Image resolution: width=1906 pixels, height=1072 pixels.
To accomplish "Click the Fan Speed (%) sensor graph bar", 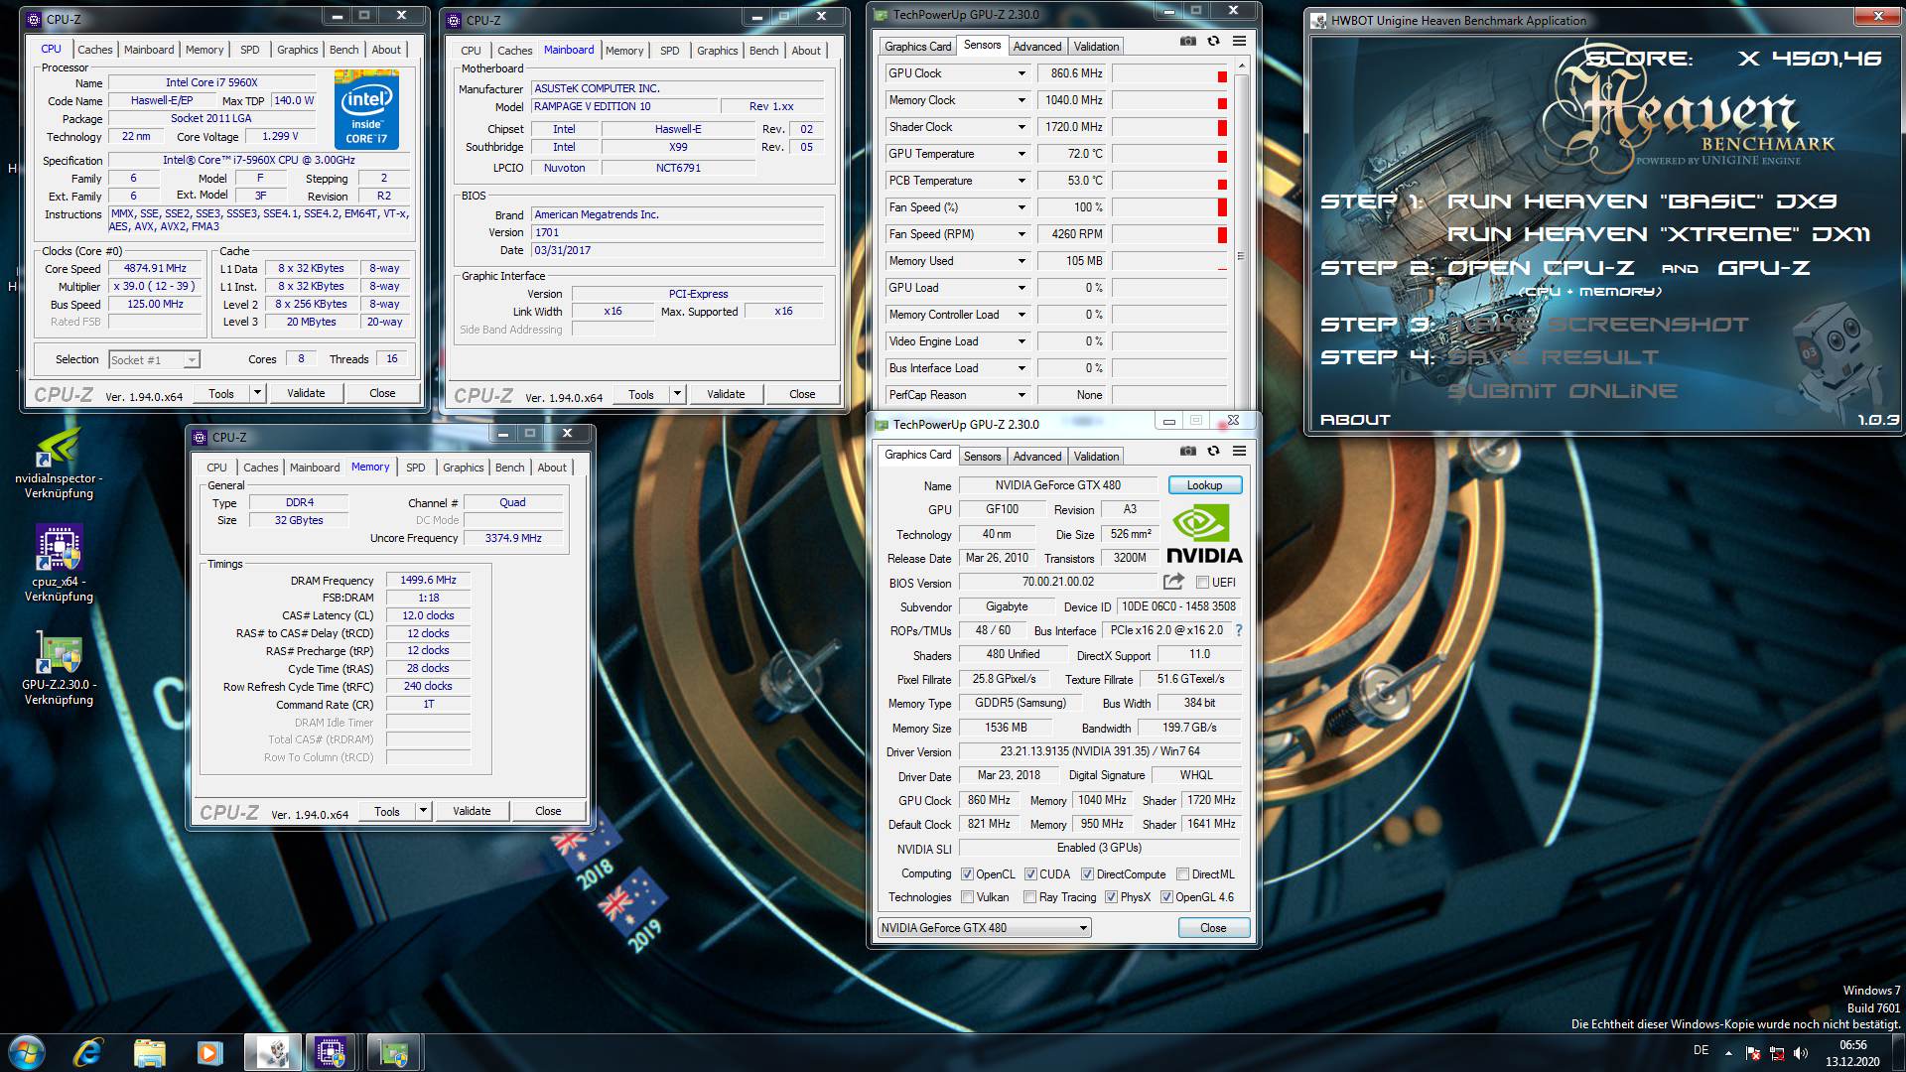I will click(x=1170, y=207).
